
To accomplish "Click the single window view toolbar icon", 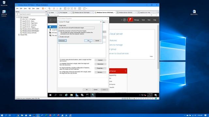I will [69, 8].
